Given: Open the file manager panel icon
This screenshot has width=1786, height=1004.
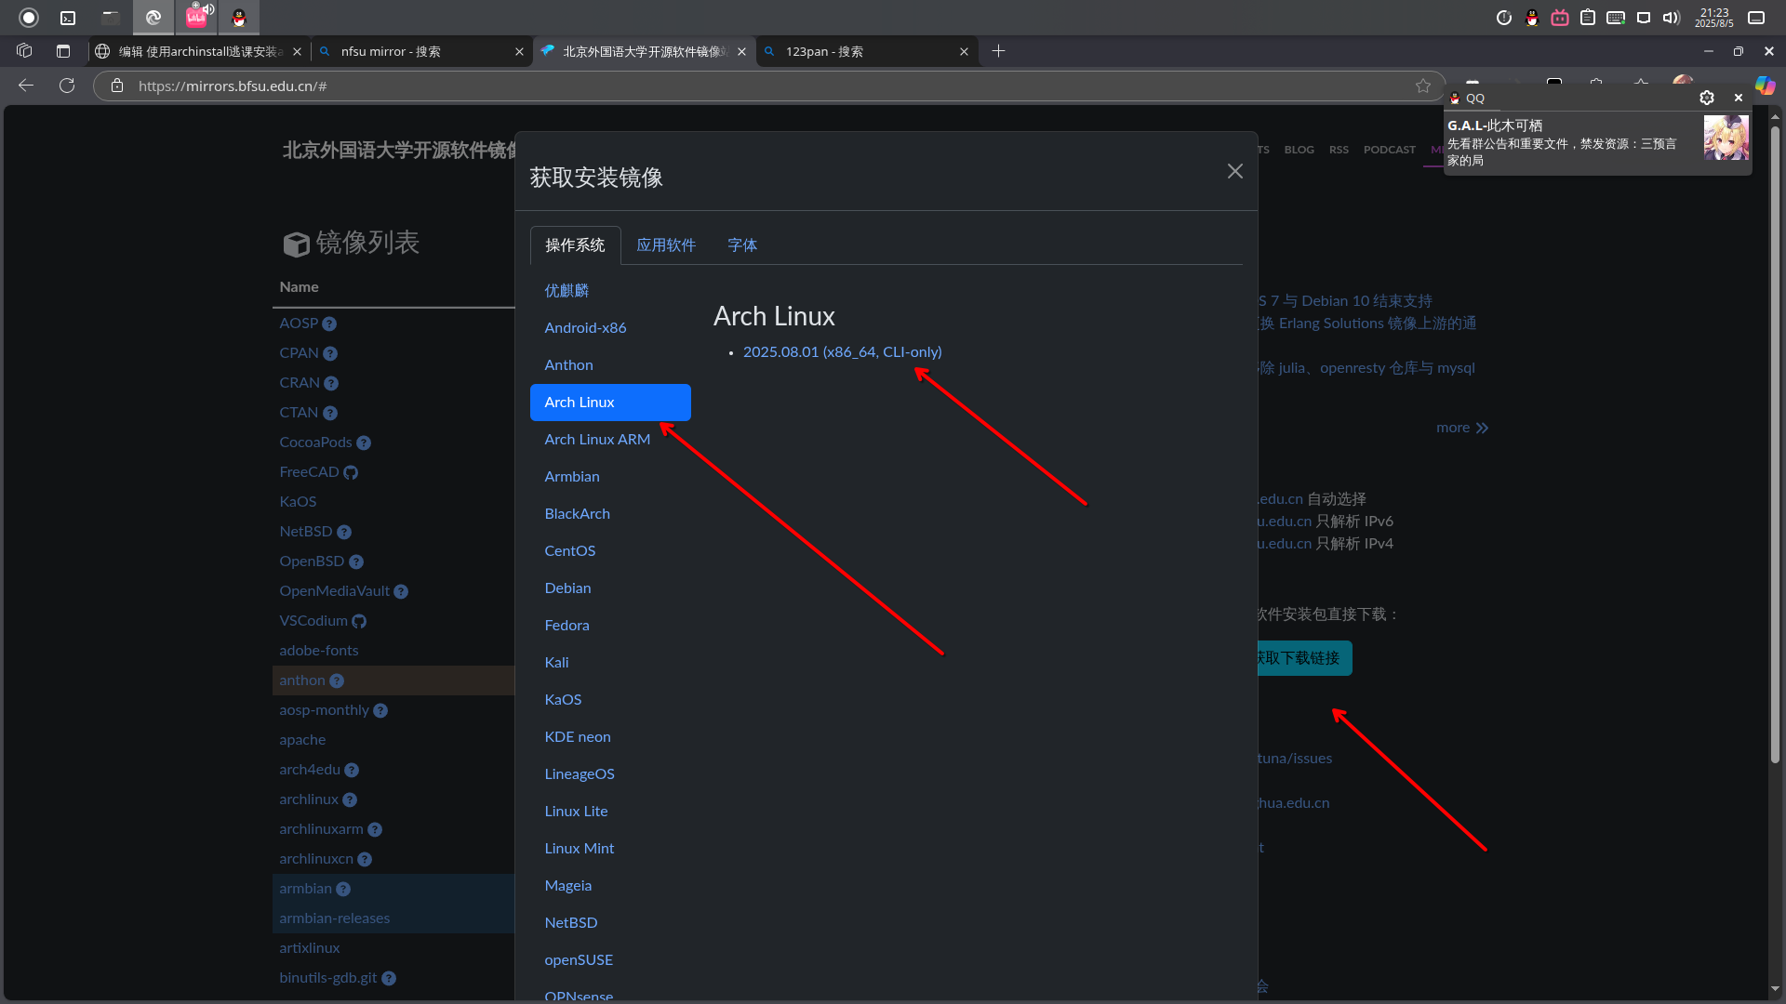Looking at the screenshot, I should (111, 17).
